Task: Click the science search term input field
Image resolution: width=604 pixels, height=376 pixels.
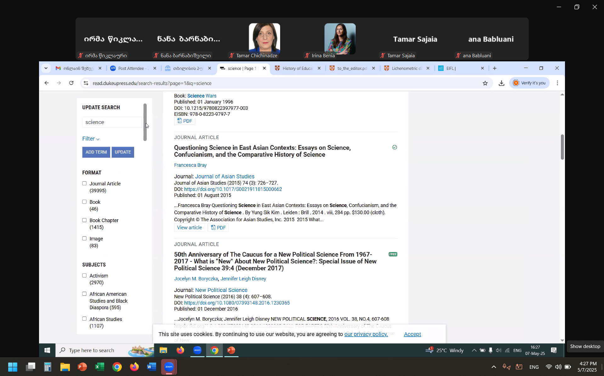Action: (112, 122)
